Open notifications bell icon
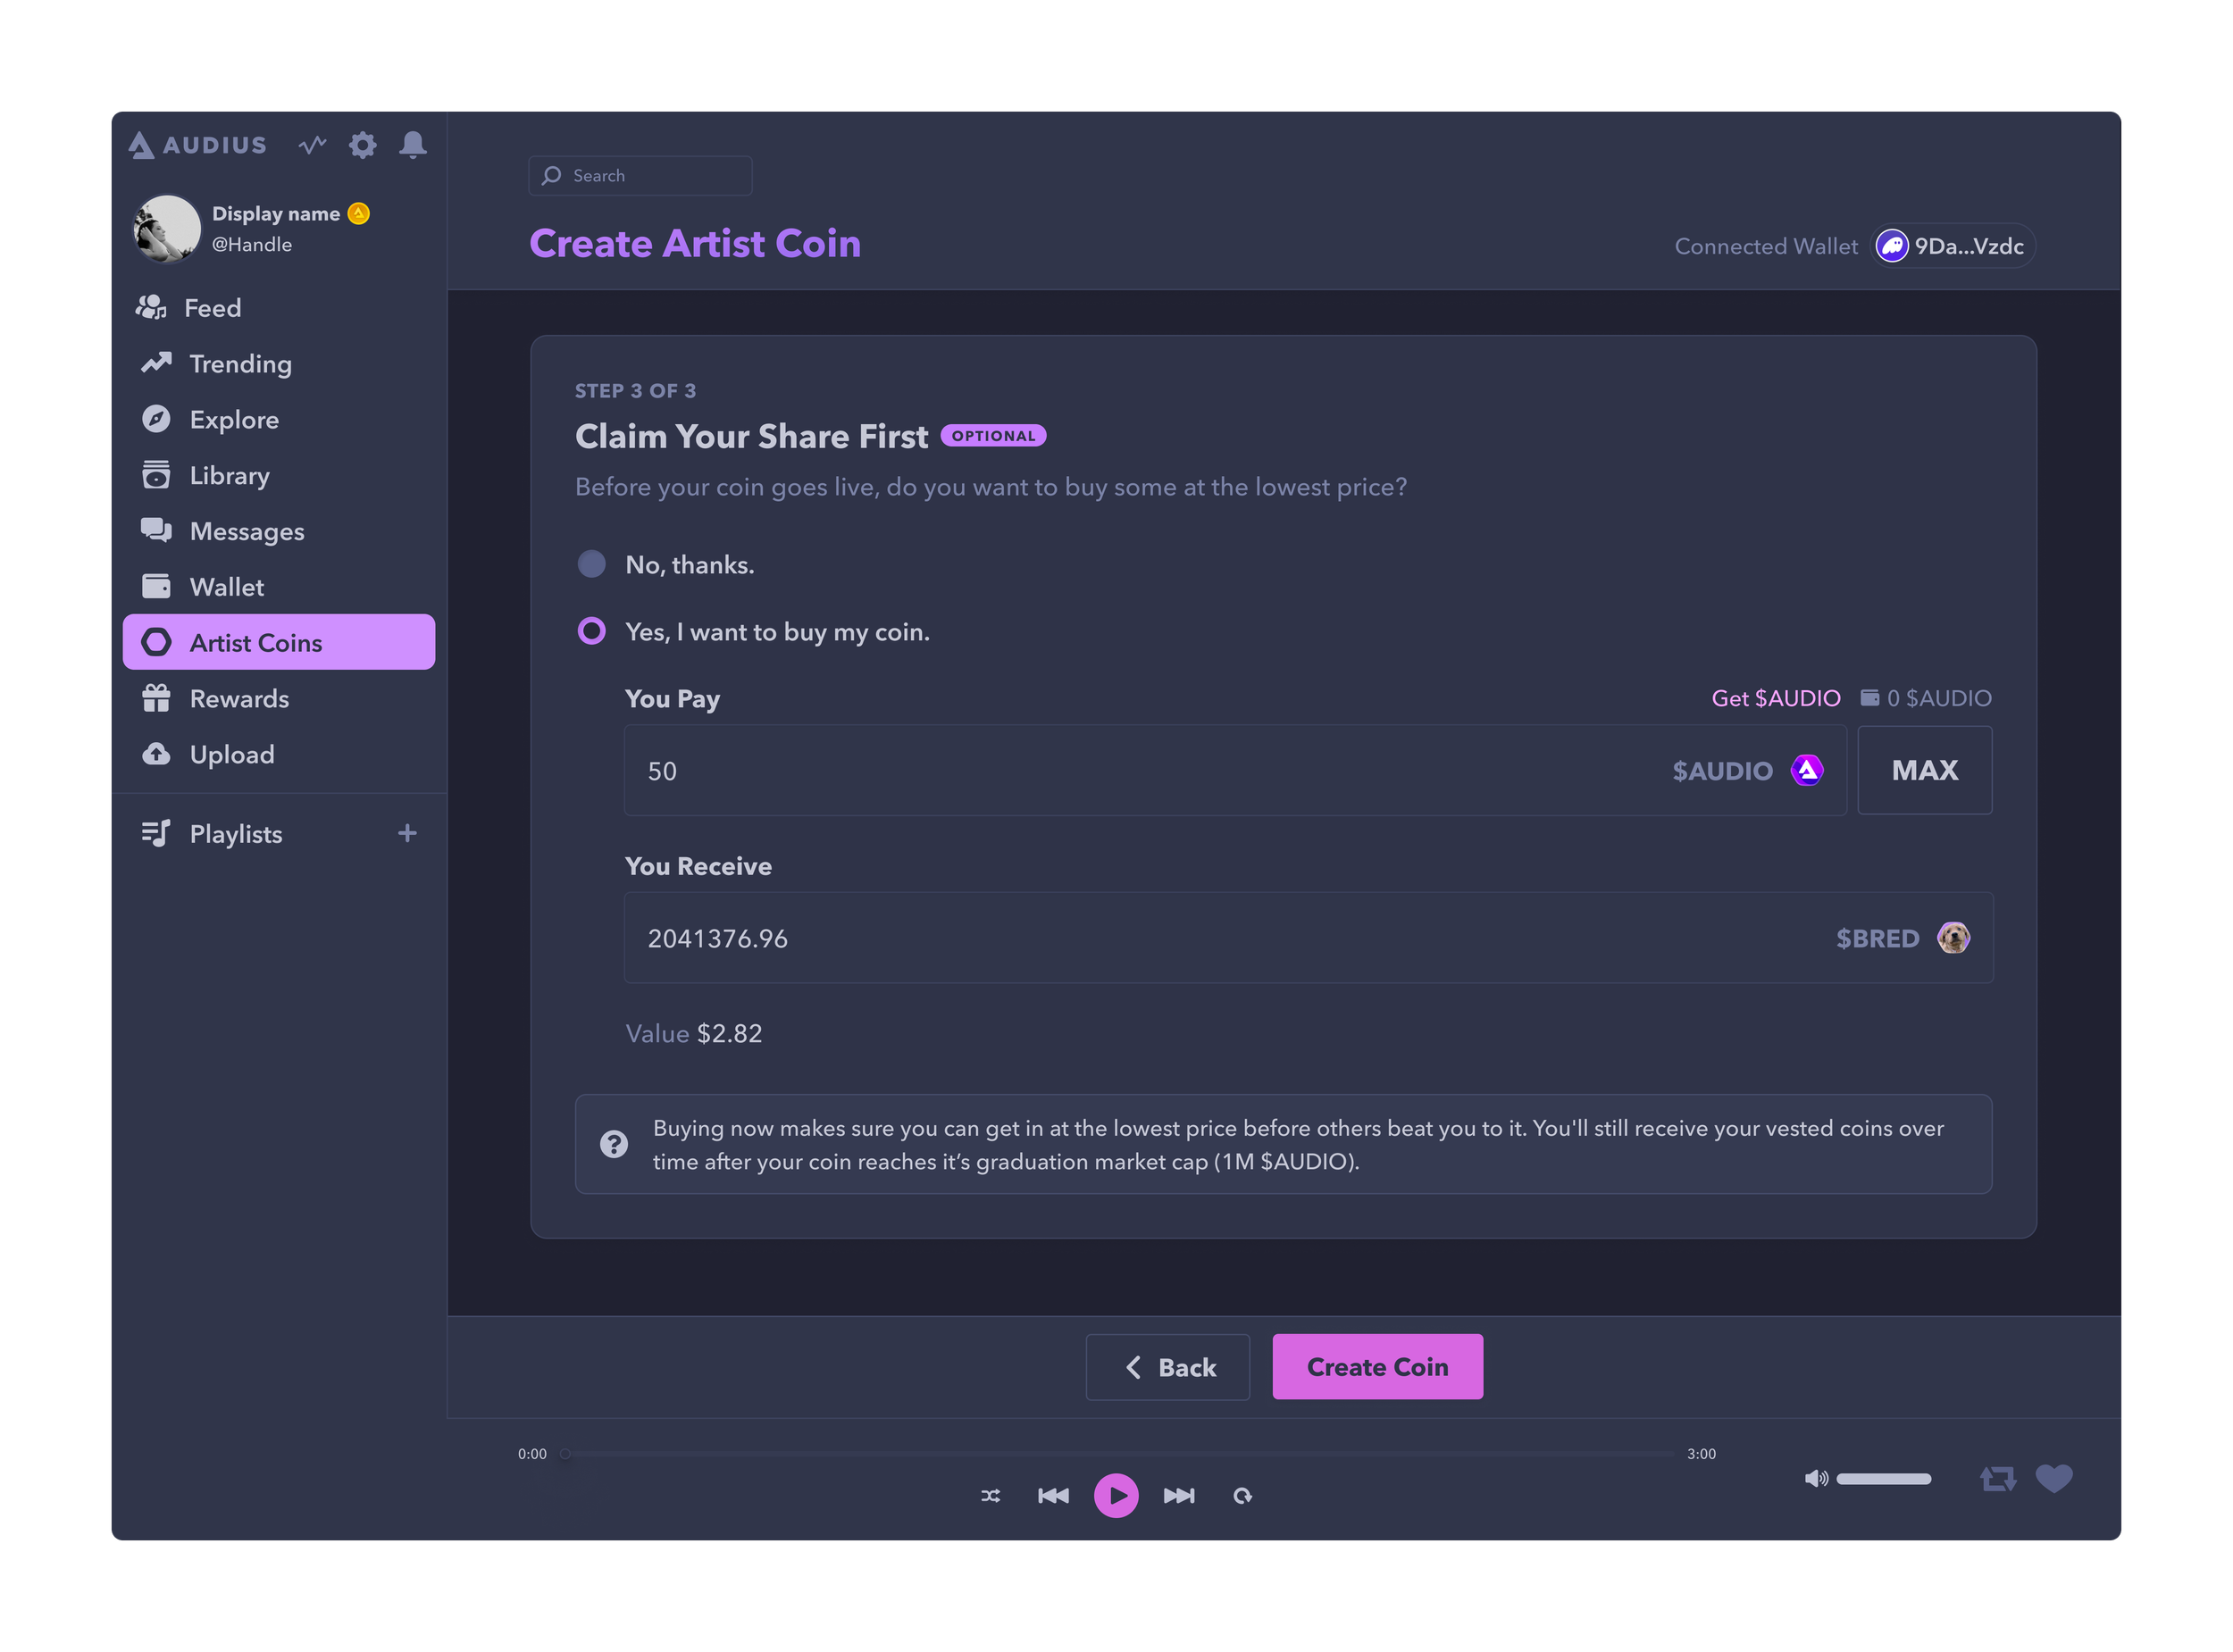This screenshot has height=1652, width=2233. pyautogui.click(x=412, y=145)
